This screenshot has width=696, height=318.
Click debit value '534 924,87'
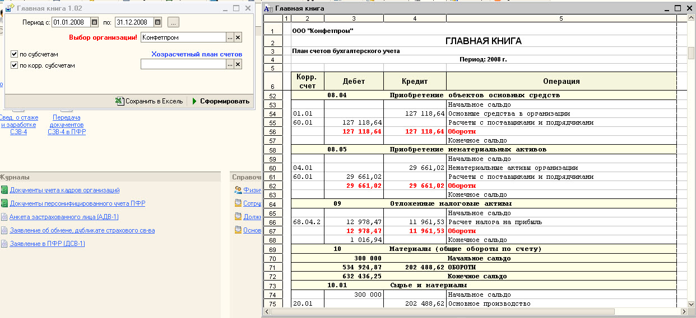(x=354, y=267)
